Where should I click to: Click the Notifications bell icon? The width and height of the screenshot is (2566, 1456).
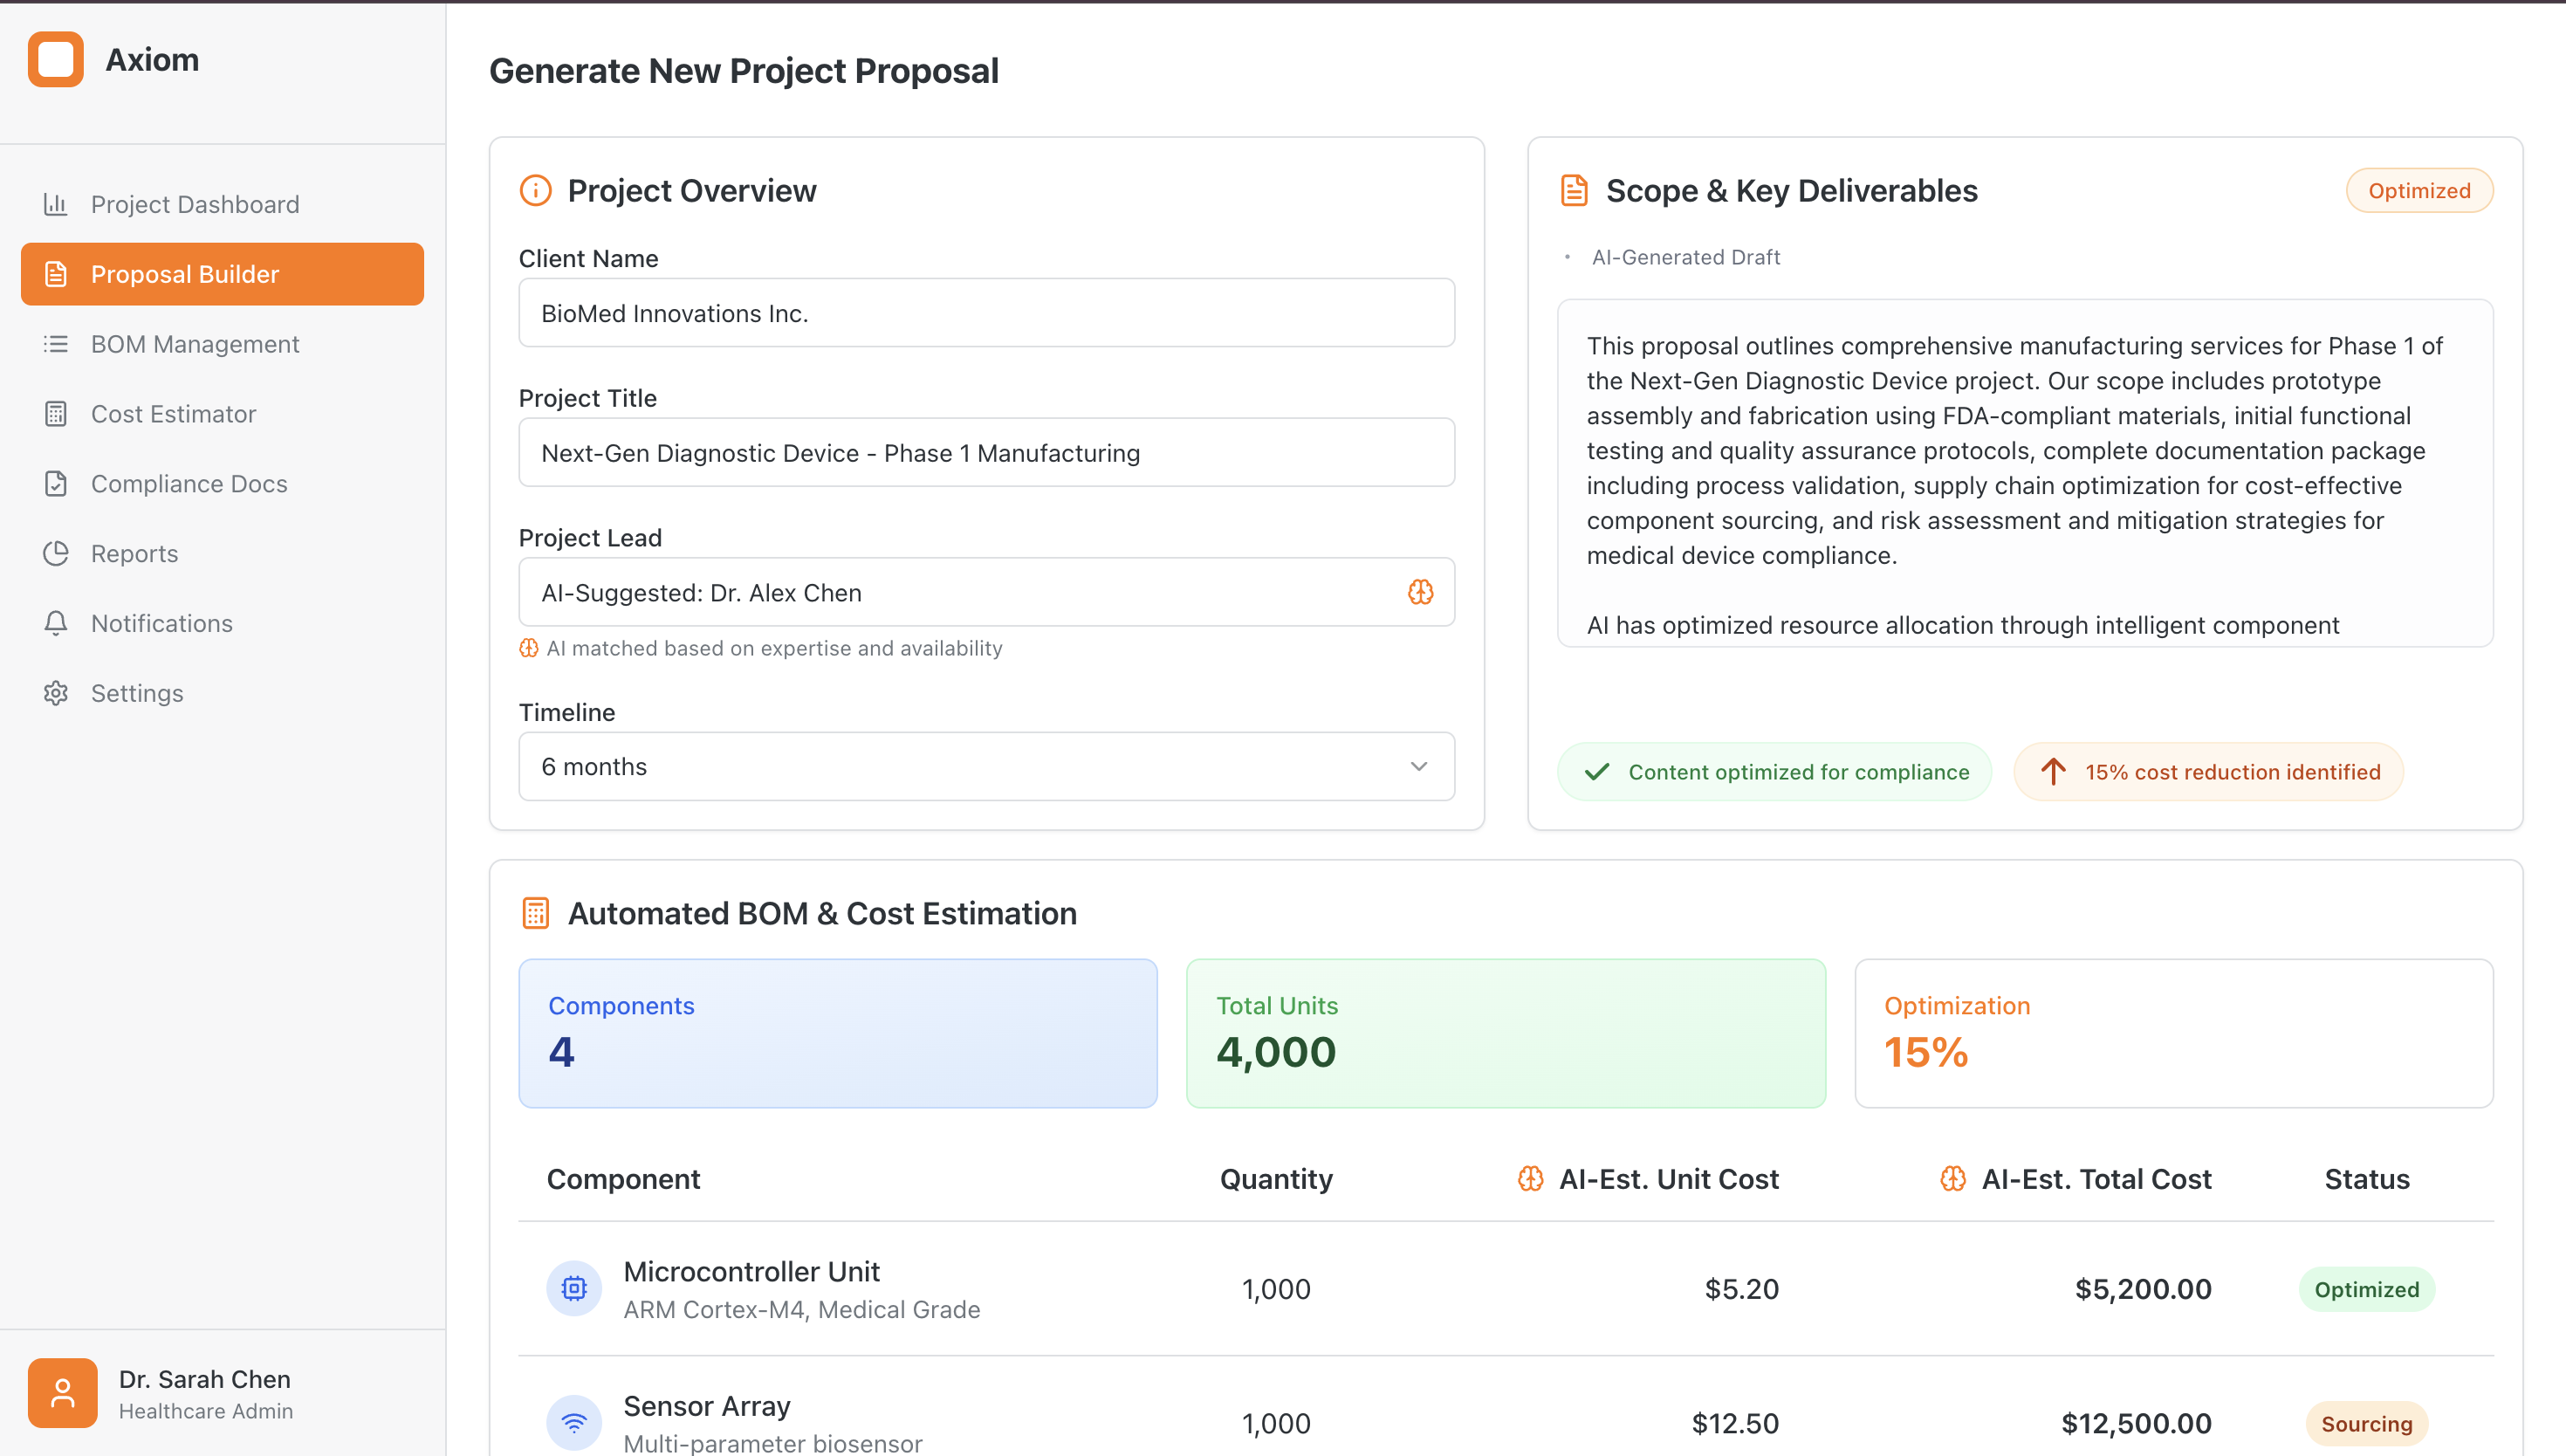click(56, 624)
